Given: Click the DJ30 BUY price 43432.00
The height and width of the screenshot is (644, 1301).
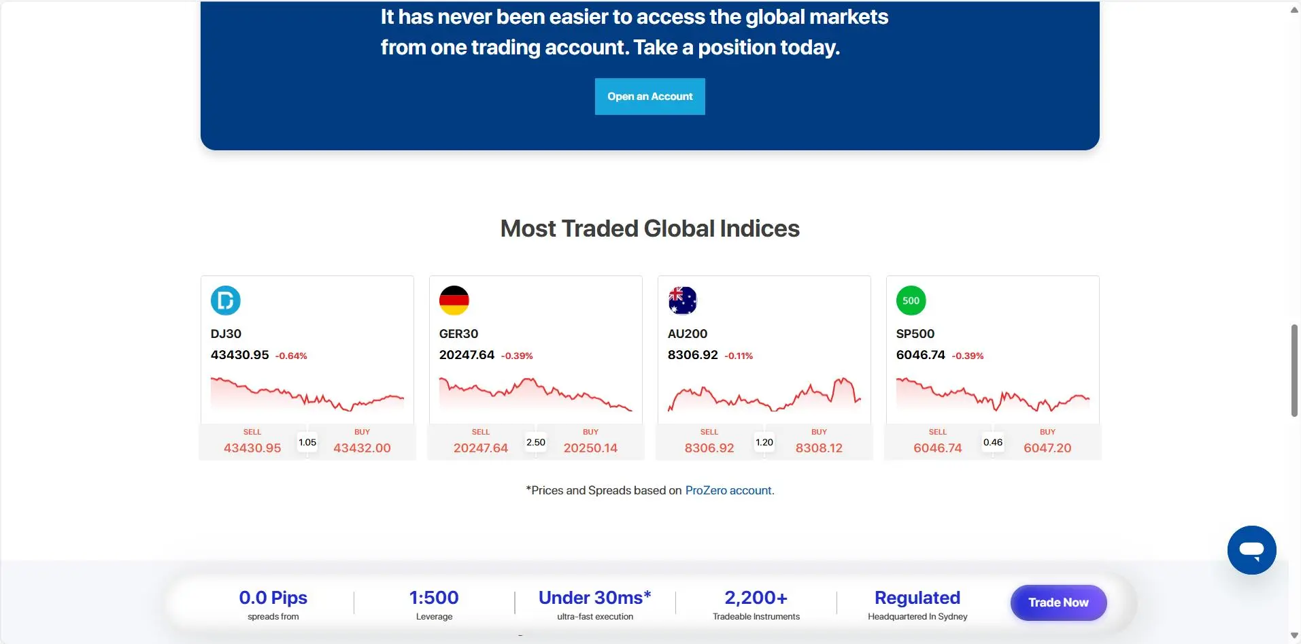Looking at the screenshot, I should click(362, 448).
